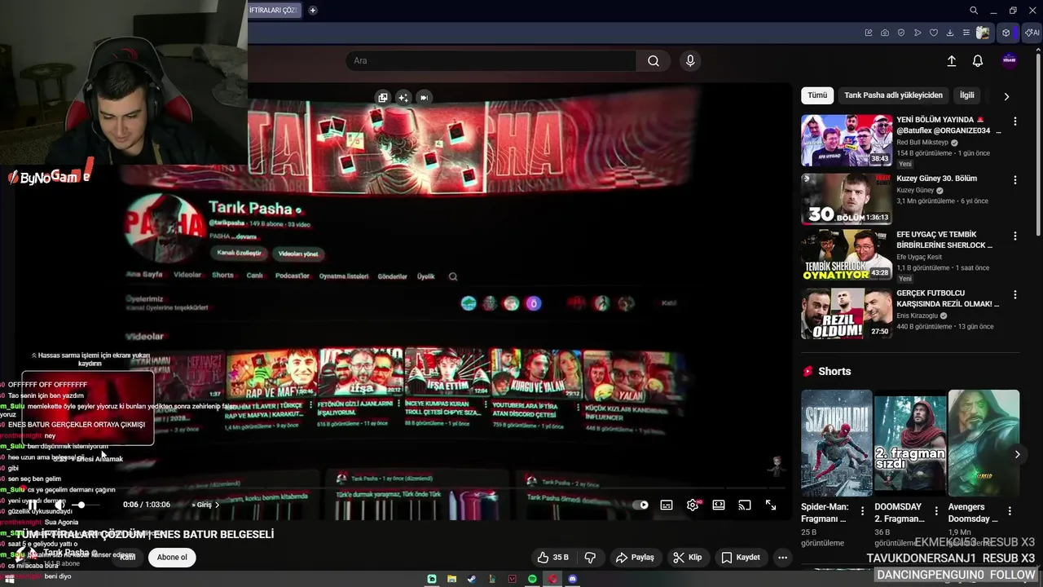The width and height of the screenshot is (1043, 587).
Task: Open File Explorer from the taskbar
Action: [x=451, y=579]
